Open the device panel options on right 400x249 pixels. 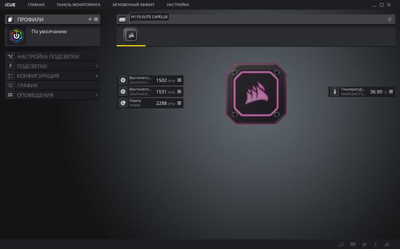click(390, 19)
